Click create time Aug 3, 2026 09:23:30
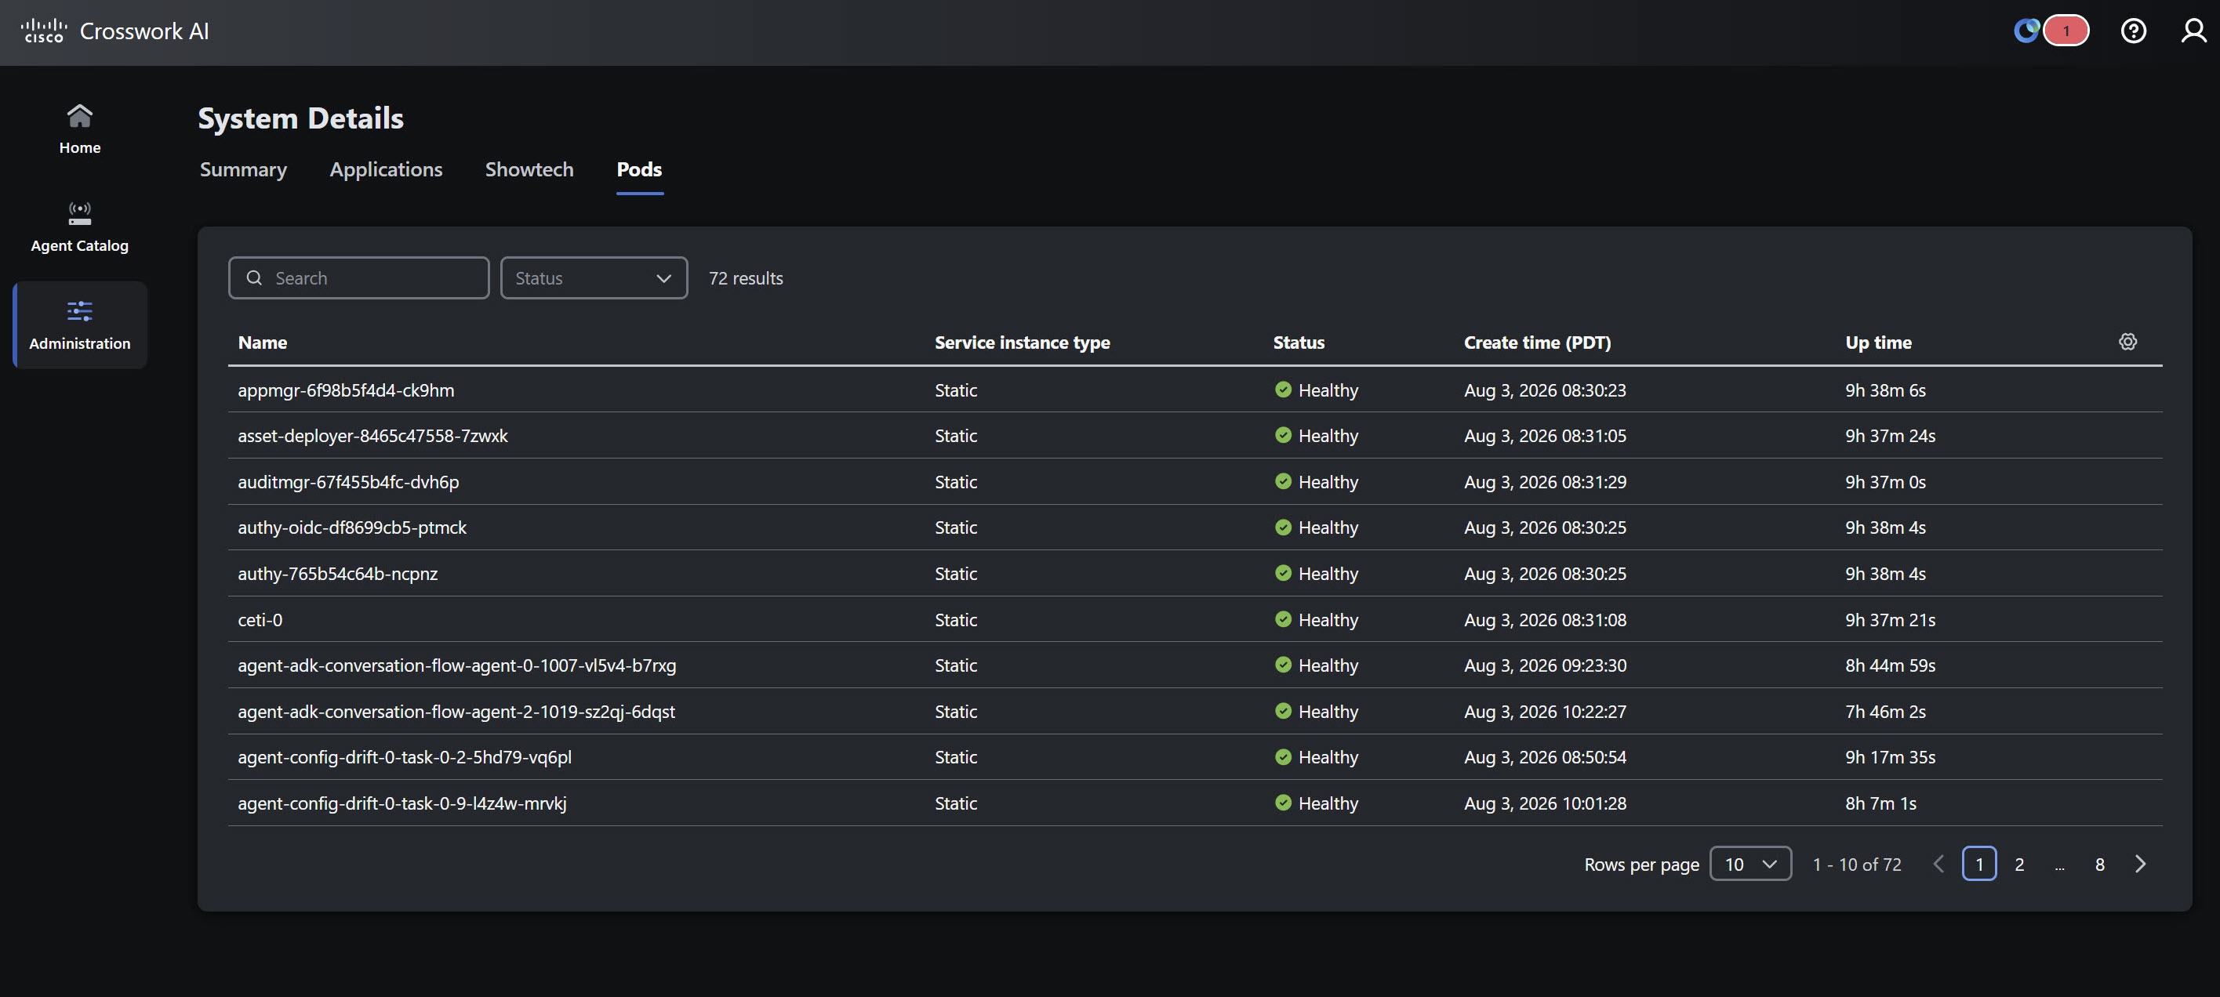The width and height of the screenshot is (2220, 997). click(1544, 665)
